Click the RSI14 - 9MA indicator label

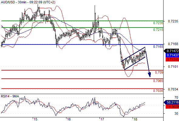tap(10, 96)
